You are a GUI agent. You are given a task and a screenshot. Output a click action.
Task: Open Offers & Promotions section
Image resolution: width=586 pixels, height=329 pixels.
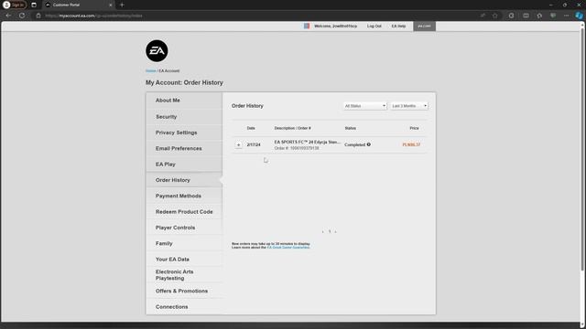pyautogui.click(x=184, y=291)
